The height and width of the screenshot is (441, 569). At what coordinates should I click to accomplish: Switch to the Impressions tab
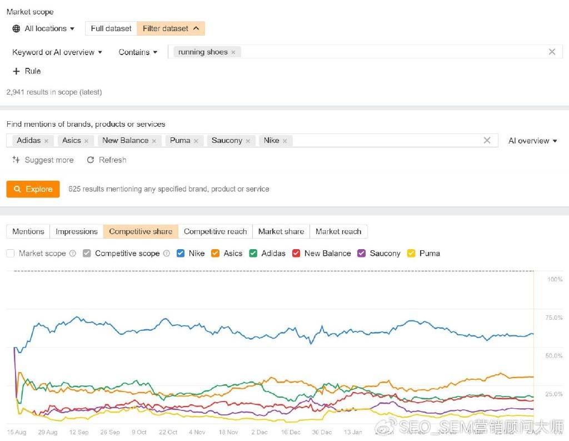[x=77, y=232]
